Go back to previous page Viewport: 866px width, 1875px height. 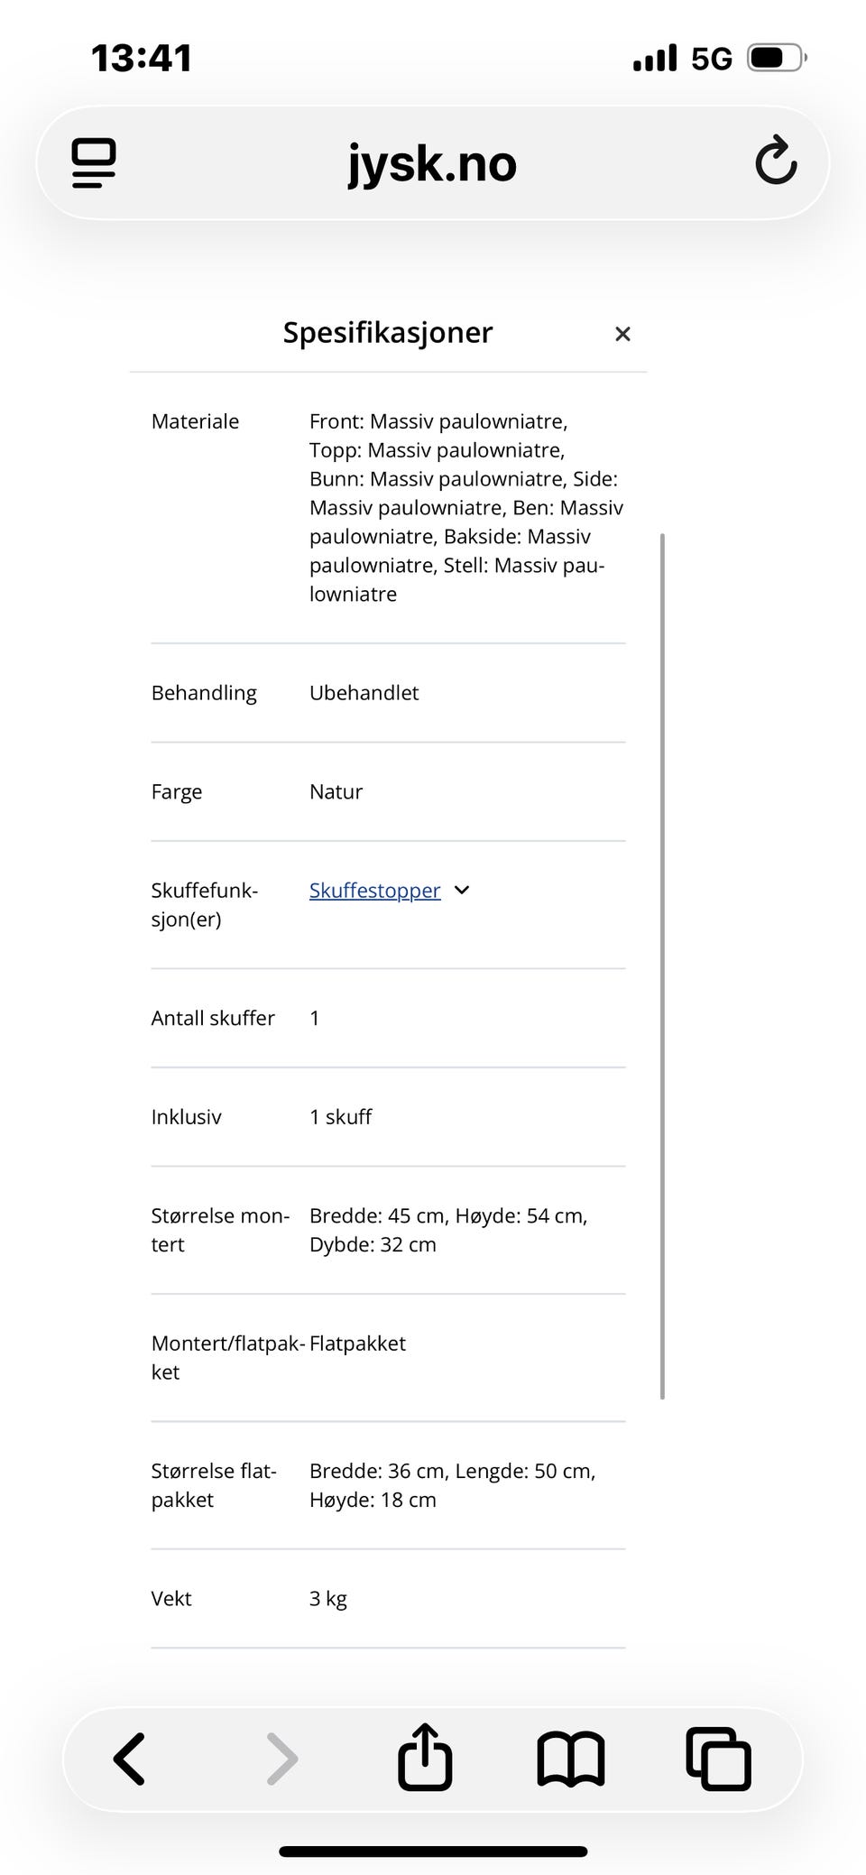click(x=129, y=1759)
